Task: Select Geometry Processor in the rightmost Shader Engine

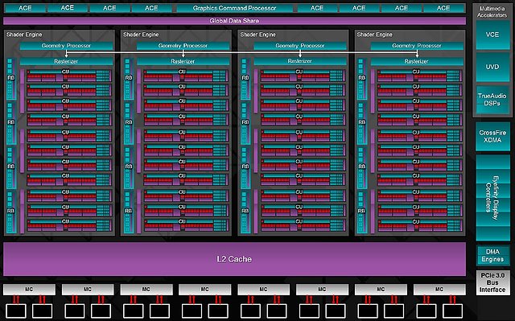Action: tap(417, 46)
